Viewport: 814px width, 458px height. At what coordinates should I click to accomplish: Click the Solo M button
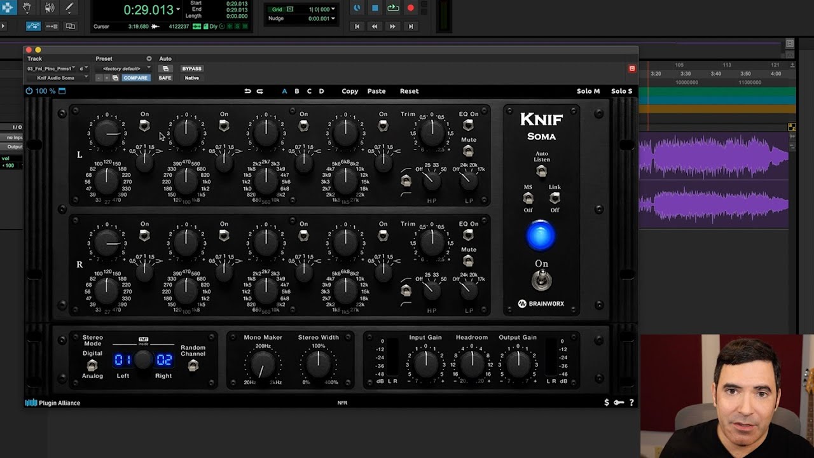coord(588,91)
